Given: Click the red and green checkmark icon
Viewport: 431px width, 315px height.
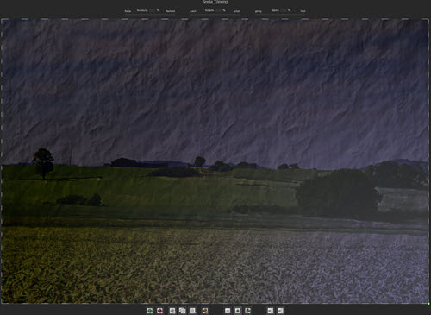Looking at the screenshot, I should click(x=247, y=311).
